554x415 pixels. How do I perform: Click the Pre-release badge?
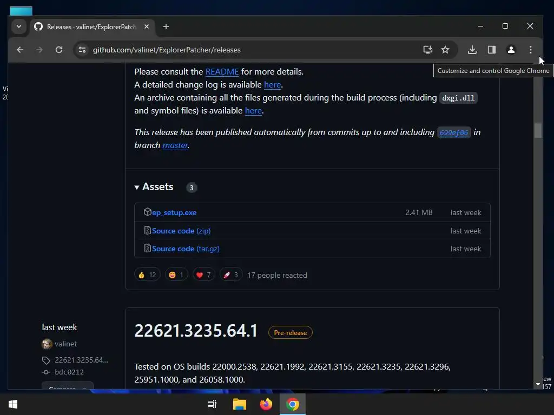[x=291, y=332]
